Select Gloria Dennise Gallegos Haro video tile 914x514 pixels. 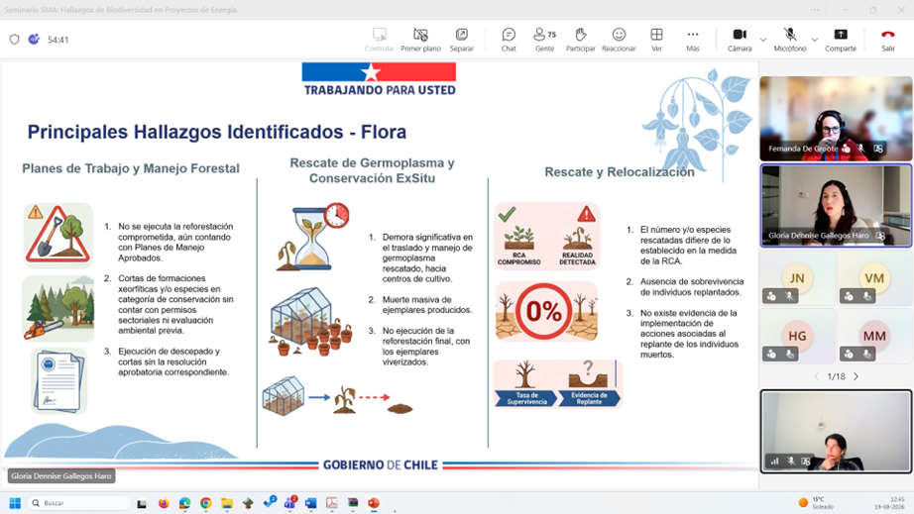tap(836, 205)
